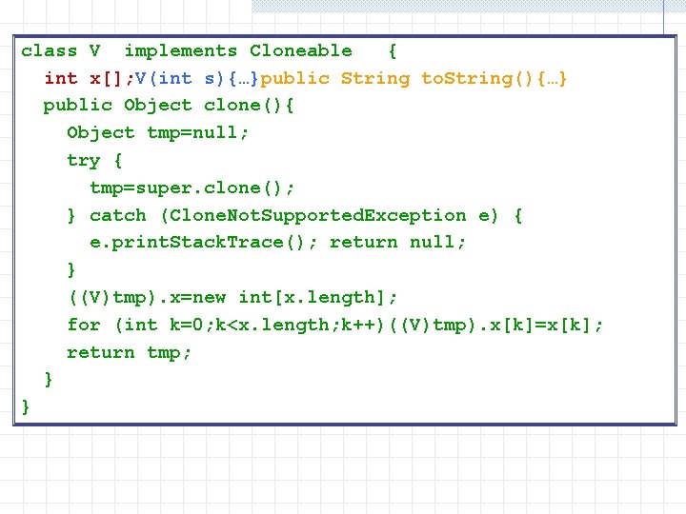This screenshot has height=514, width=686.
Task: Select the 'return tmp;' statement
Action: click(x=129, y=353)
